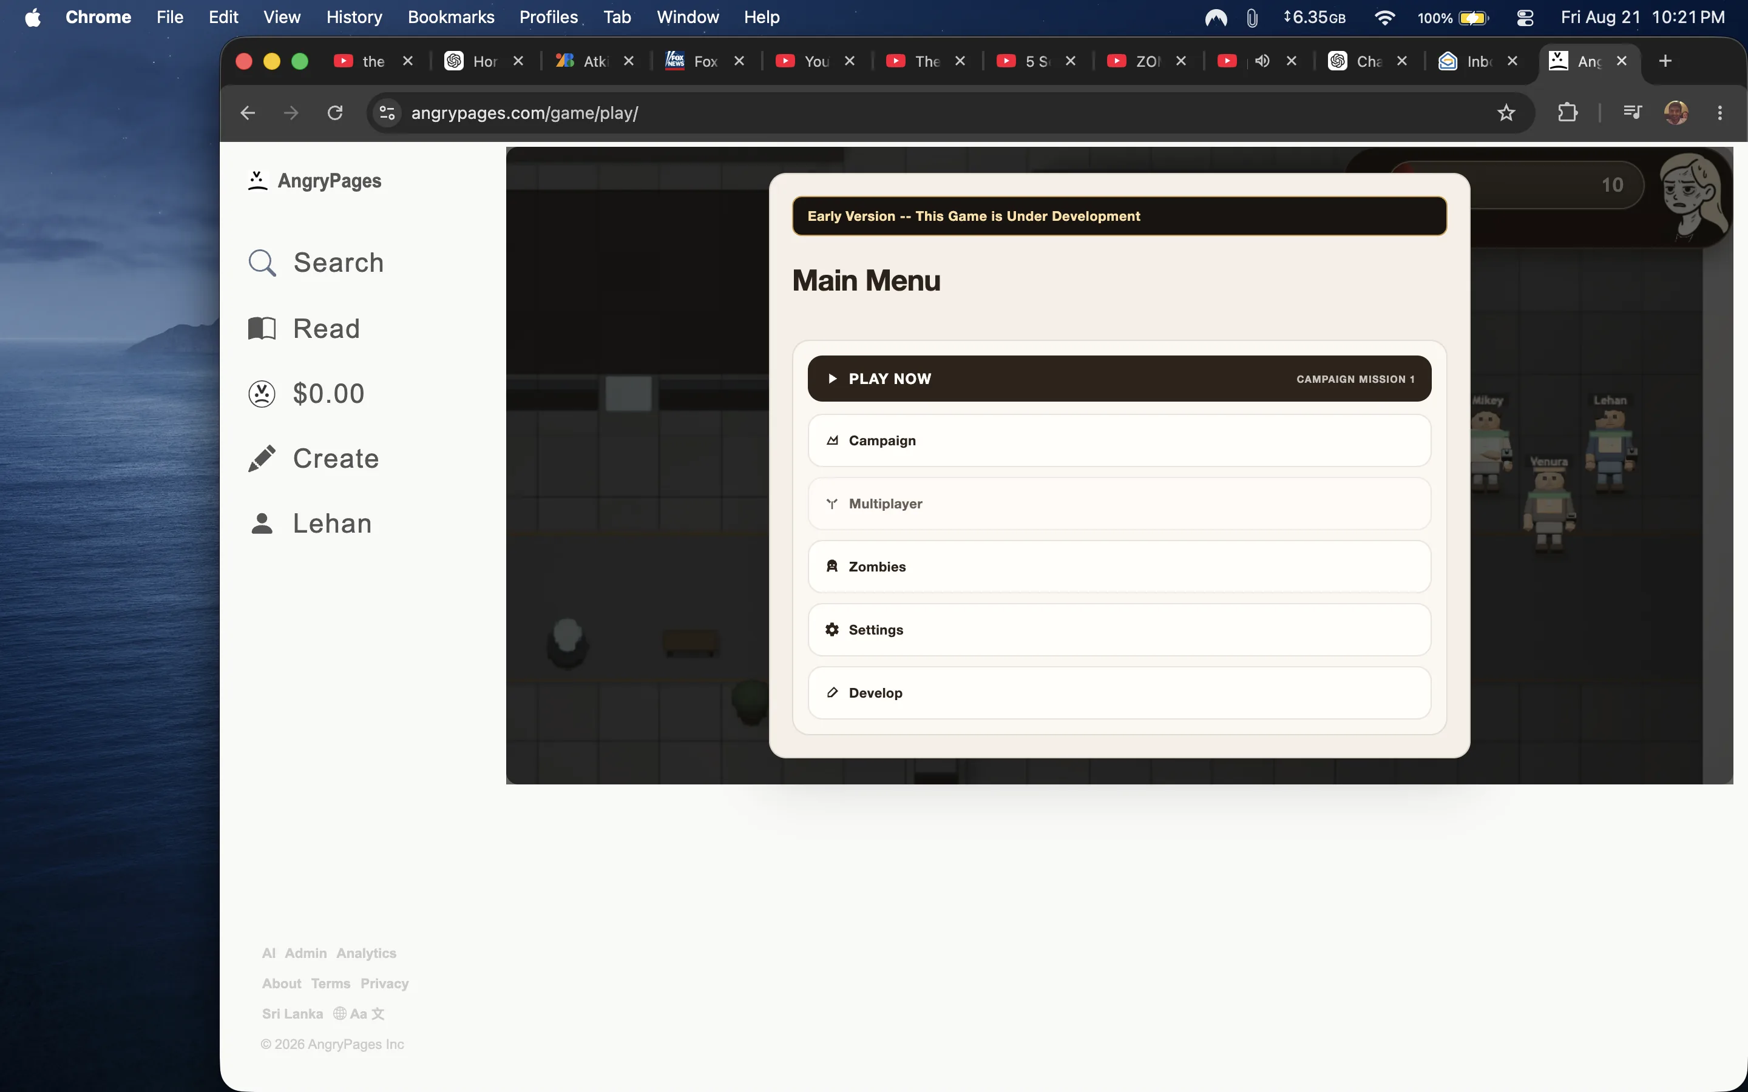Screen dimensions: 1748x1092
Task: Reload the AngryPages page
Action: click(x=335, y=113)
